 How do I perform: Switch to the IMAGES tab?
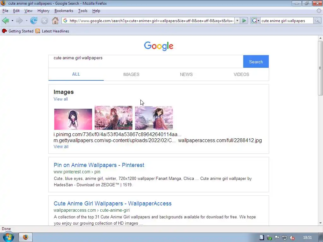131,74
